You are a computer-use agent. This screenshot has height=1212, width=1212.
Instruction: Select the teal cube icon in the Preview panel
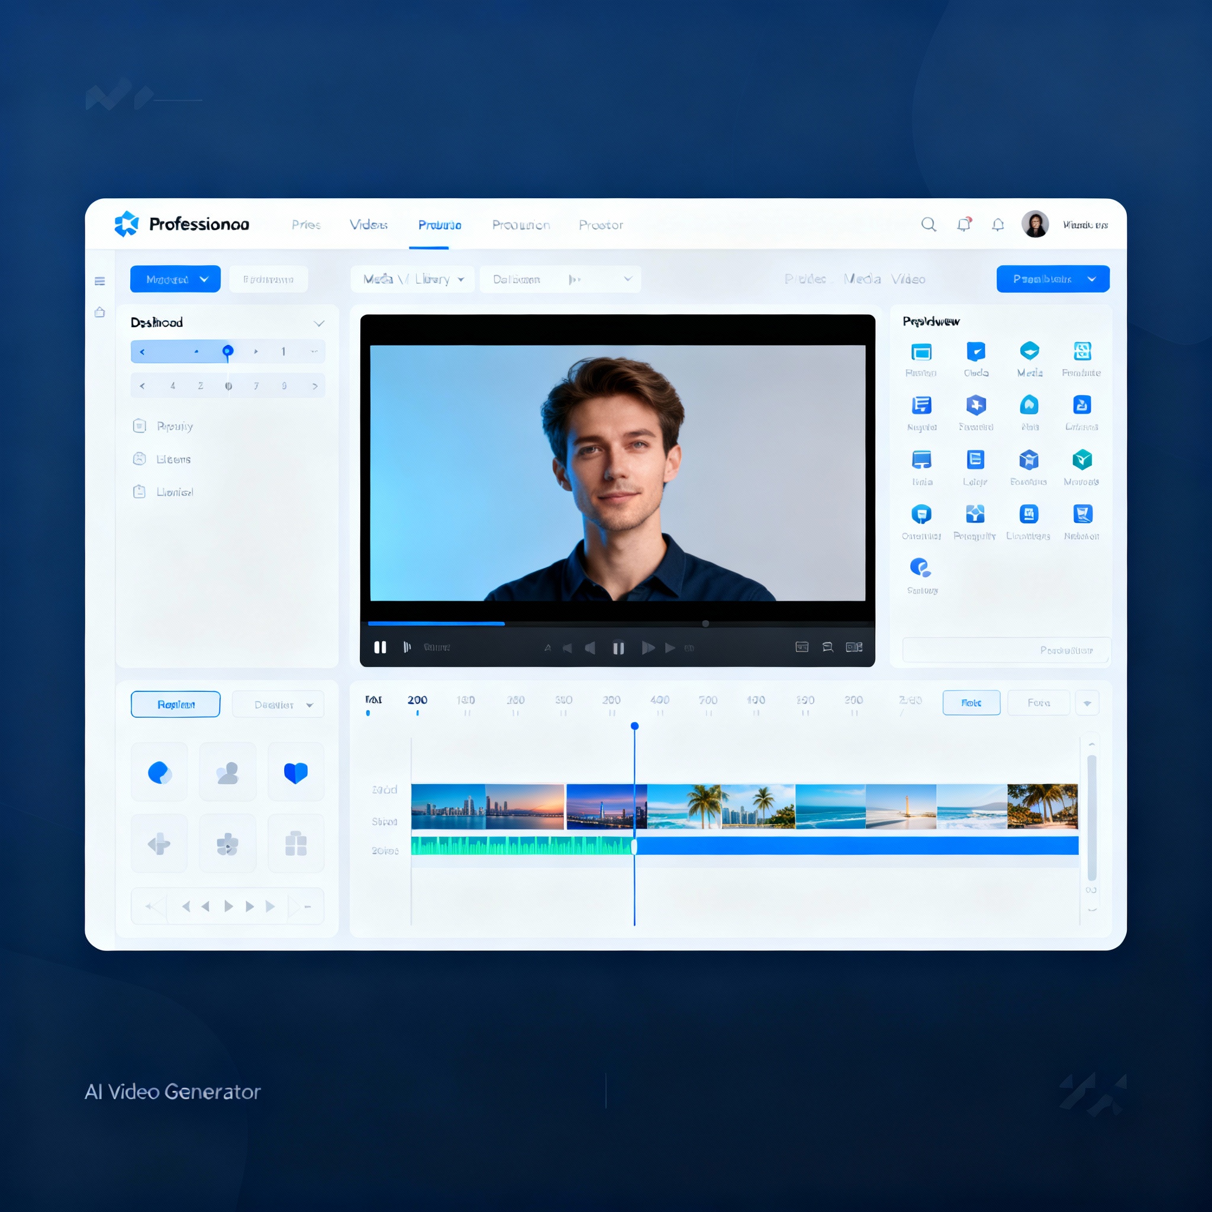(1082, 460)
